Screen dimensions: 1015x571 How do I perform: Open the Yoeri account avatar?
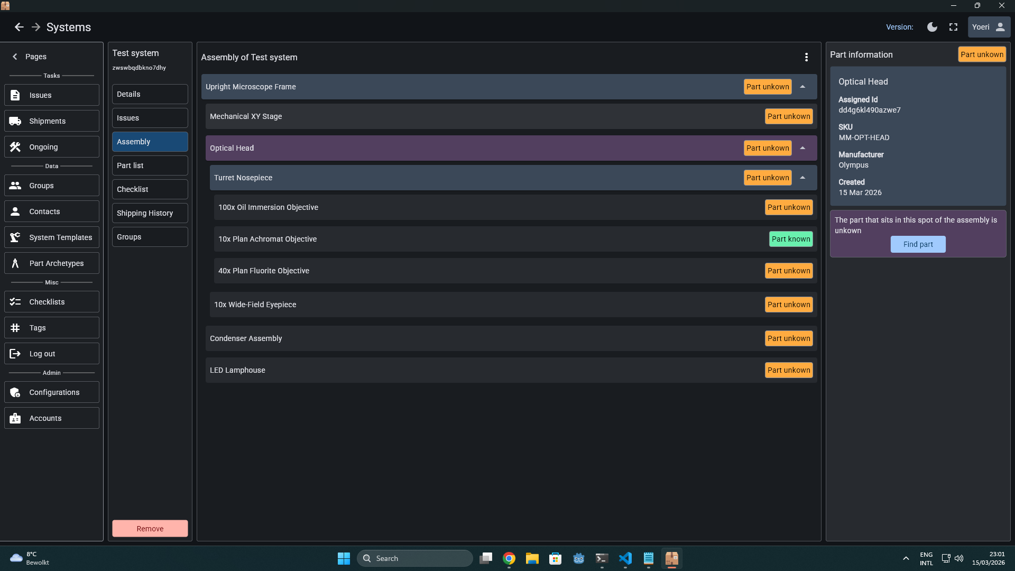1000,27
